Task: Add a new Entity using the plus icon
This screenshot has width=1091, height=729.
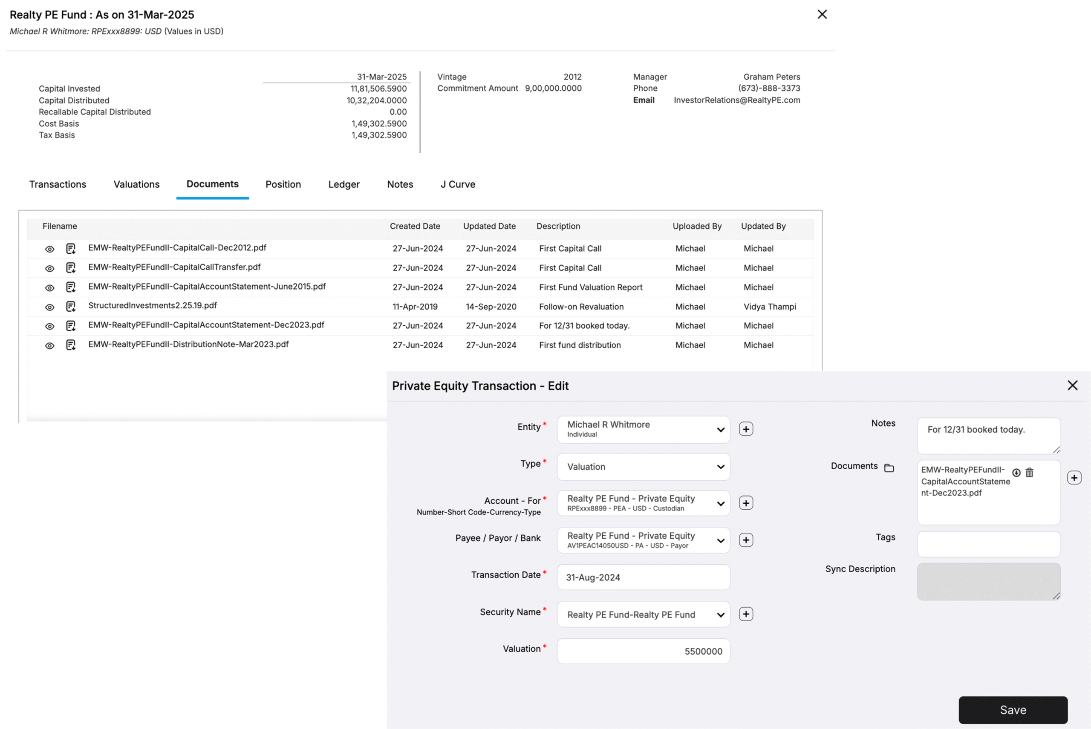Action: pos(746,429)
